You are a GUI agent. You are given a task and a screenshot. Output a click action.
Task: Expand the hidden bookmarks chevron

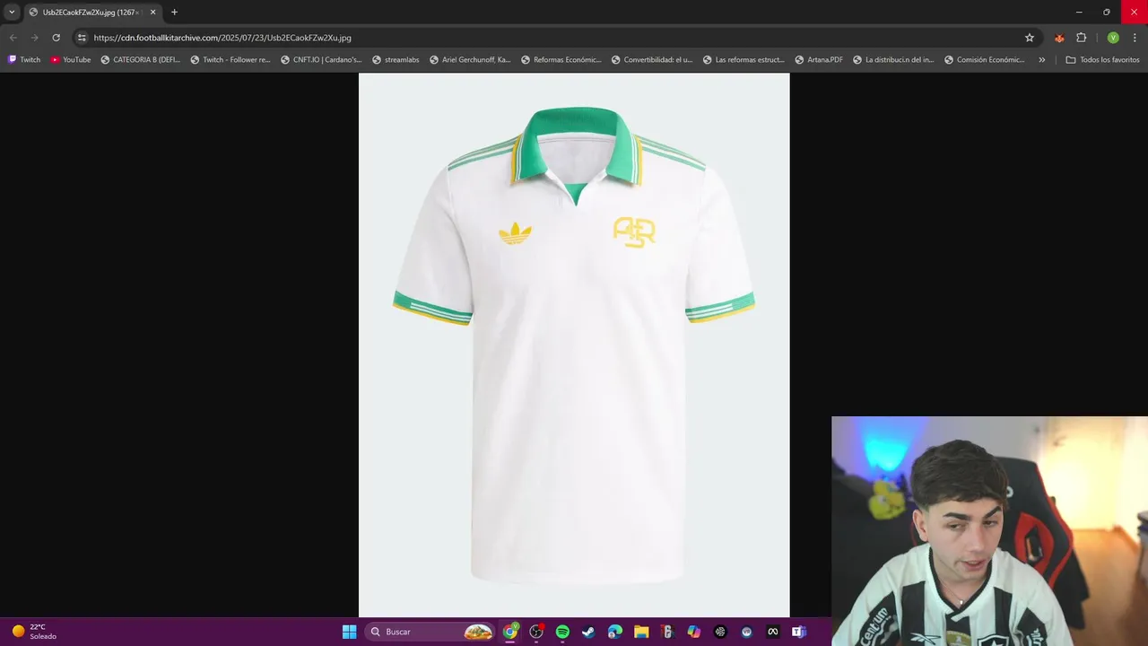coord(1041,60)
